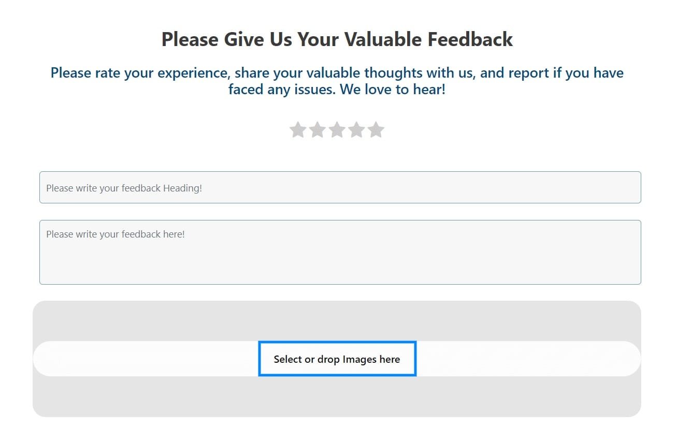Select the second rating star
This screenshot has width=677, height=429.
[x=317, y=130]
